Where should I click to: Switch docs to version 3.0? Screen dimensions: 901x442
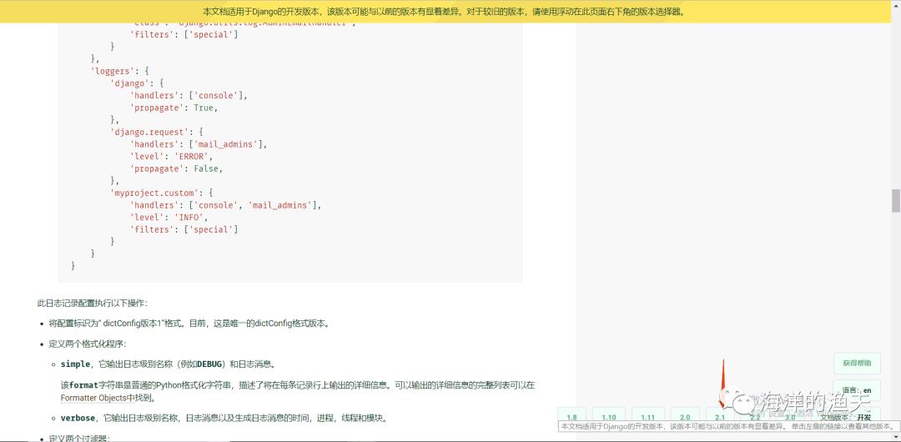(x=791, y=417)
